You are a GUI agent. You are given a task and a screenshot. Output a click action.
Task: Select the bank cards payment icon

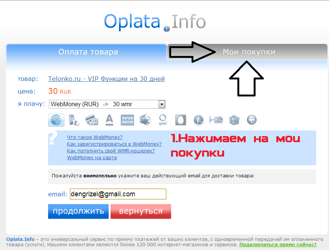click(x=92, y=120)
